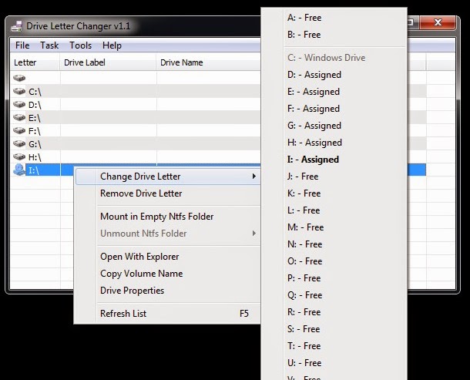470x380 pixels.
Task: Select the highlighted I:\ row letter text
Action: 34,170
